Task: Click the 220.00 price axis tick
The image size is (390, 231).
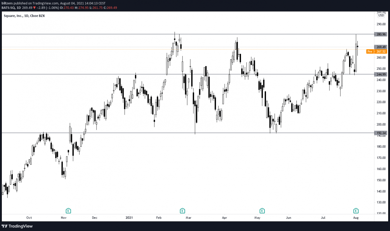Action: 381,102
